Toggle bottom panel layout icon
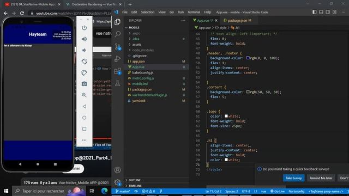The height and width of the screenshot is (196, 349). click(x=321, y=12)
